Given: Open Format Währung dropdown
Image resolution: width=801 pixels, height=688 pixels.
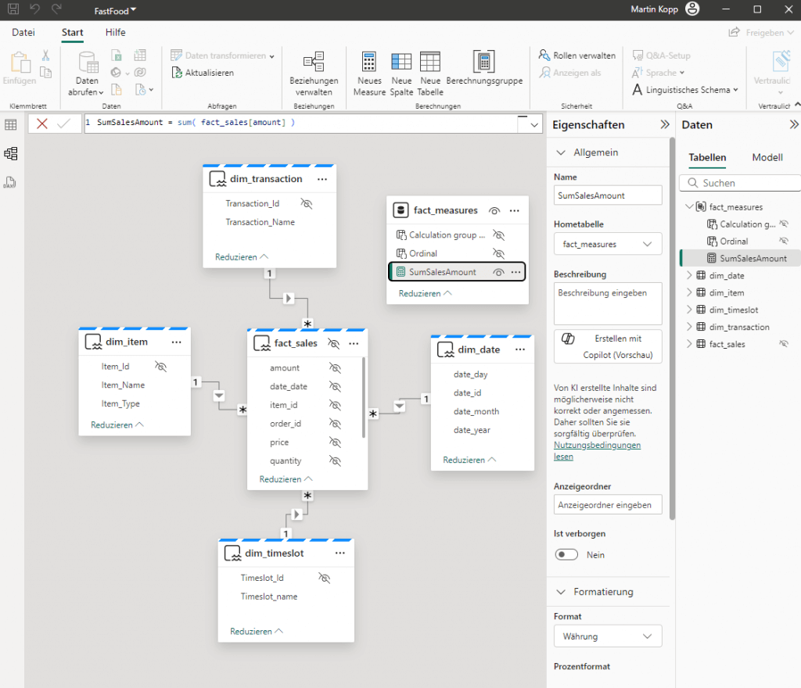Looking at the screenshot, I should pos(608,636).
